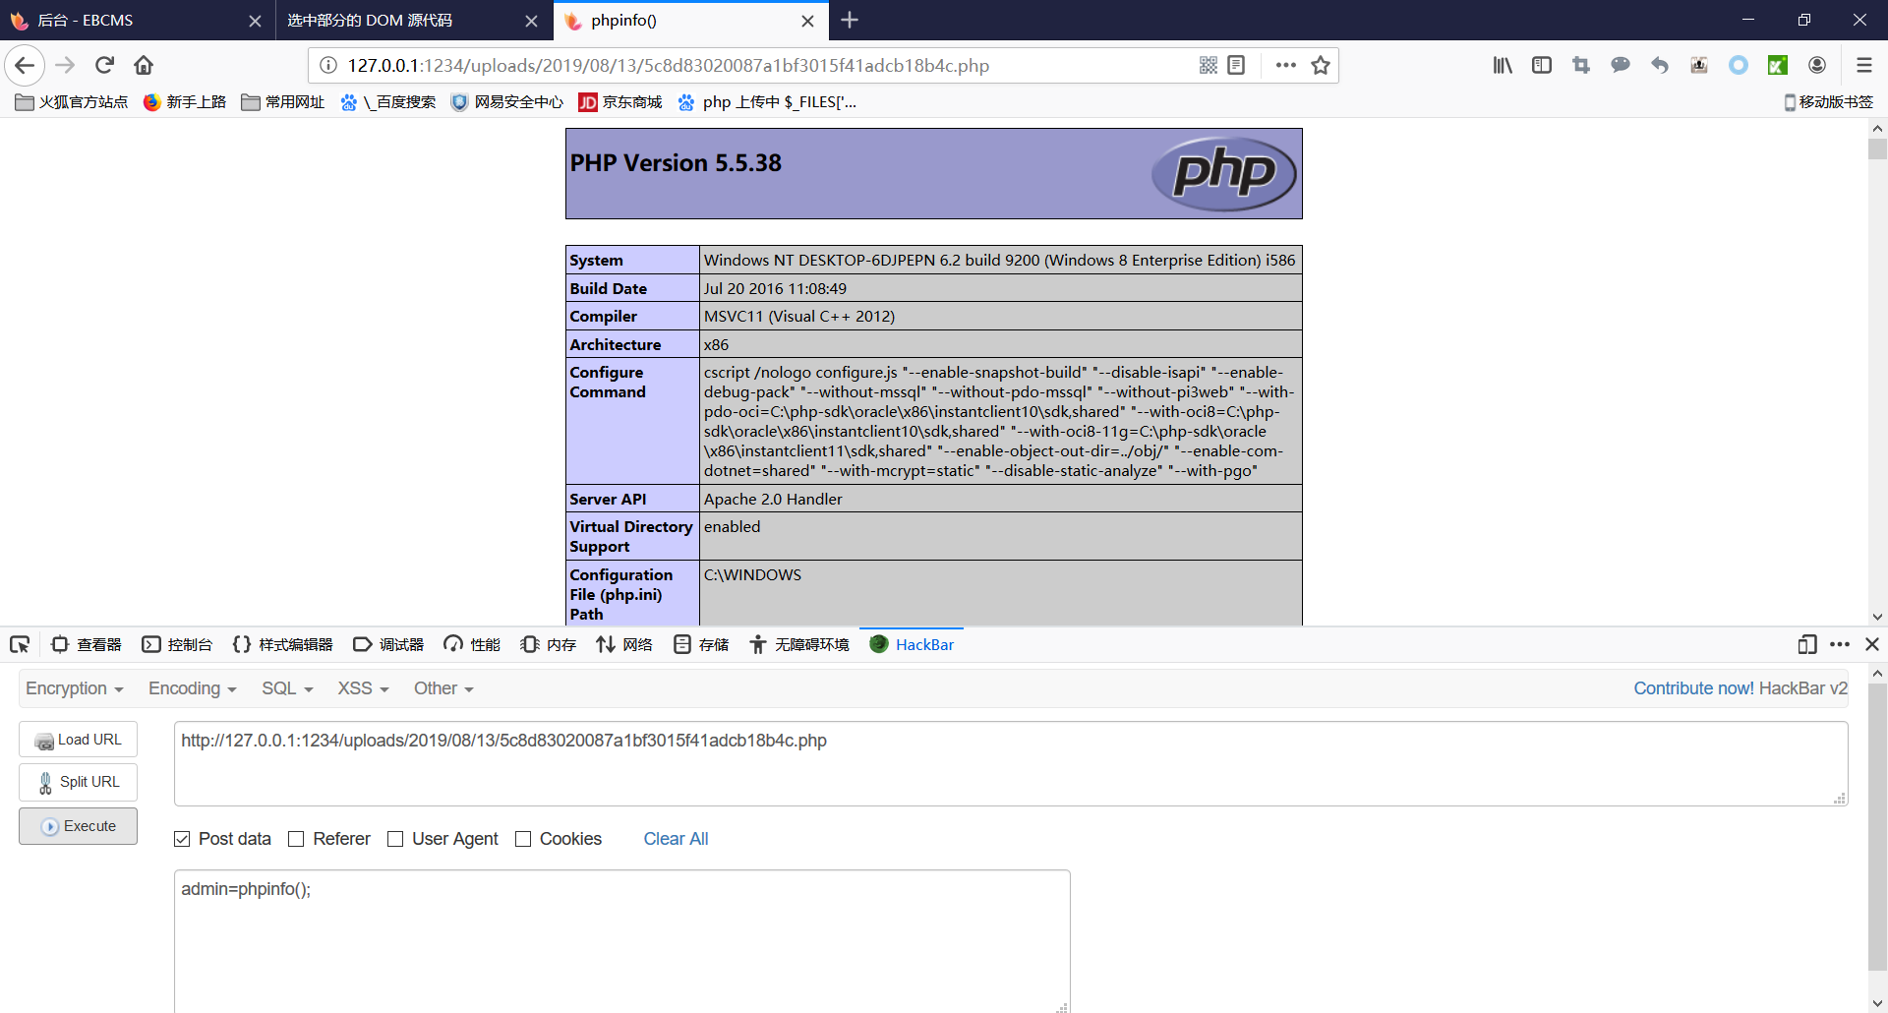Go back to the previous page
Image resolution: width=1888 pixels, height=1013 pixels.
tap(25, 65)
